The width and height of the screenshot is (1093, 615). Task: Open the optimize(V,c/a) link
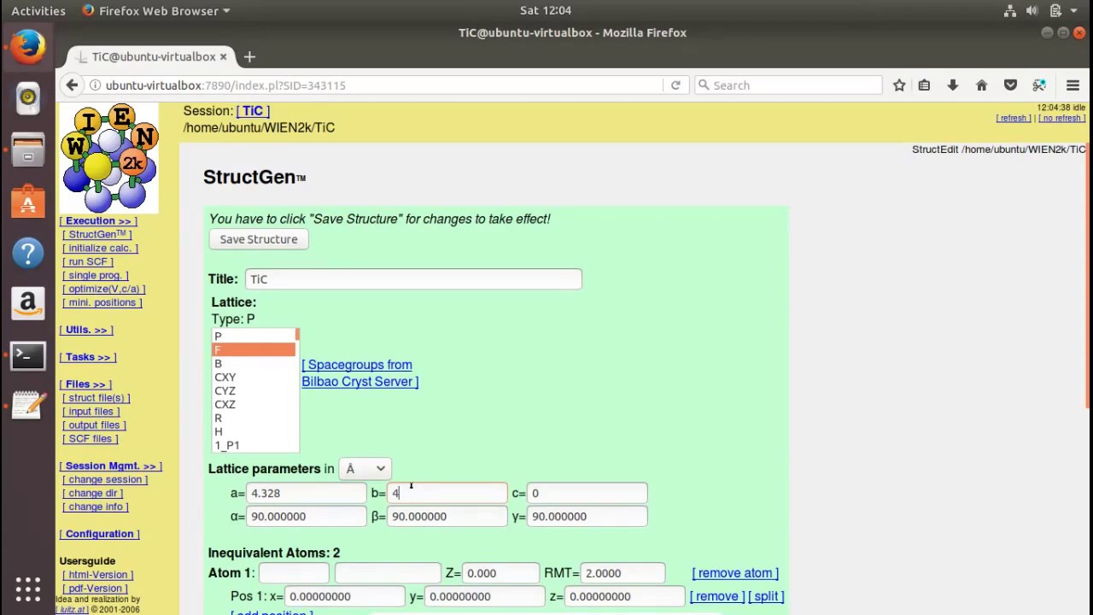(x=104, y=290)
